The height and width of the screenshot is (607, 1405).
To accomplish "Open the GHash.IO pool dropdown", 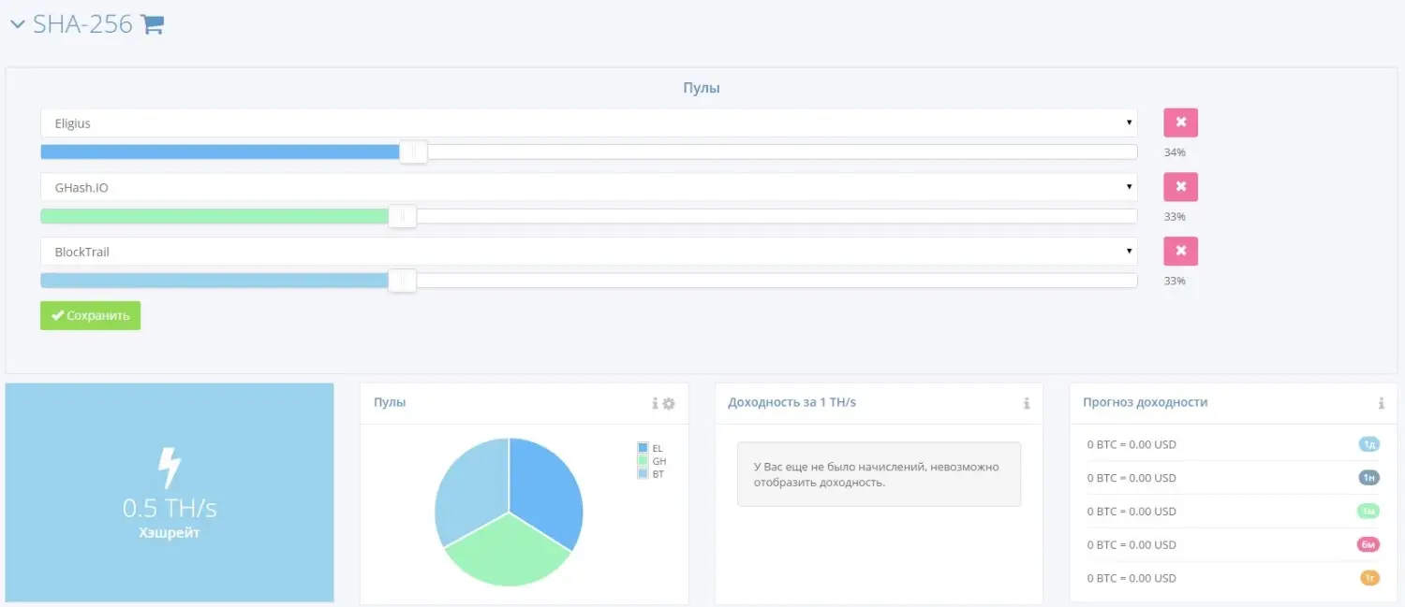I will click(588, 187).
